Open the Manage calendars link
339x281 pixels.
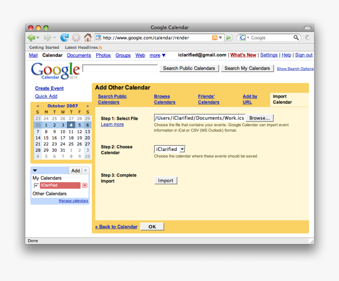(73, 201)
